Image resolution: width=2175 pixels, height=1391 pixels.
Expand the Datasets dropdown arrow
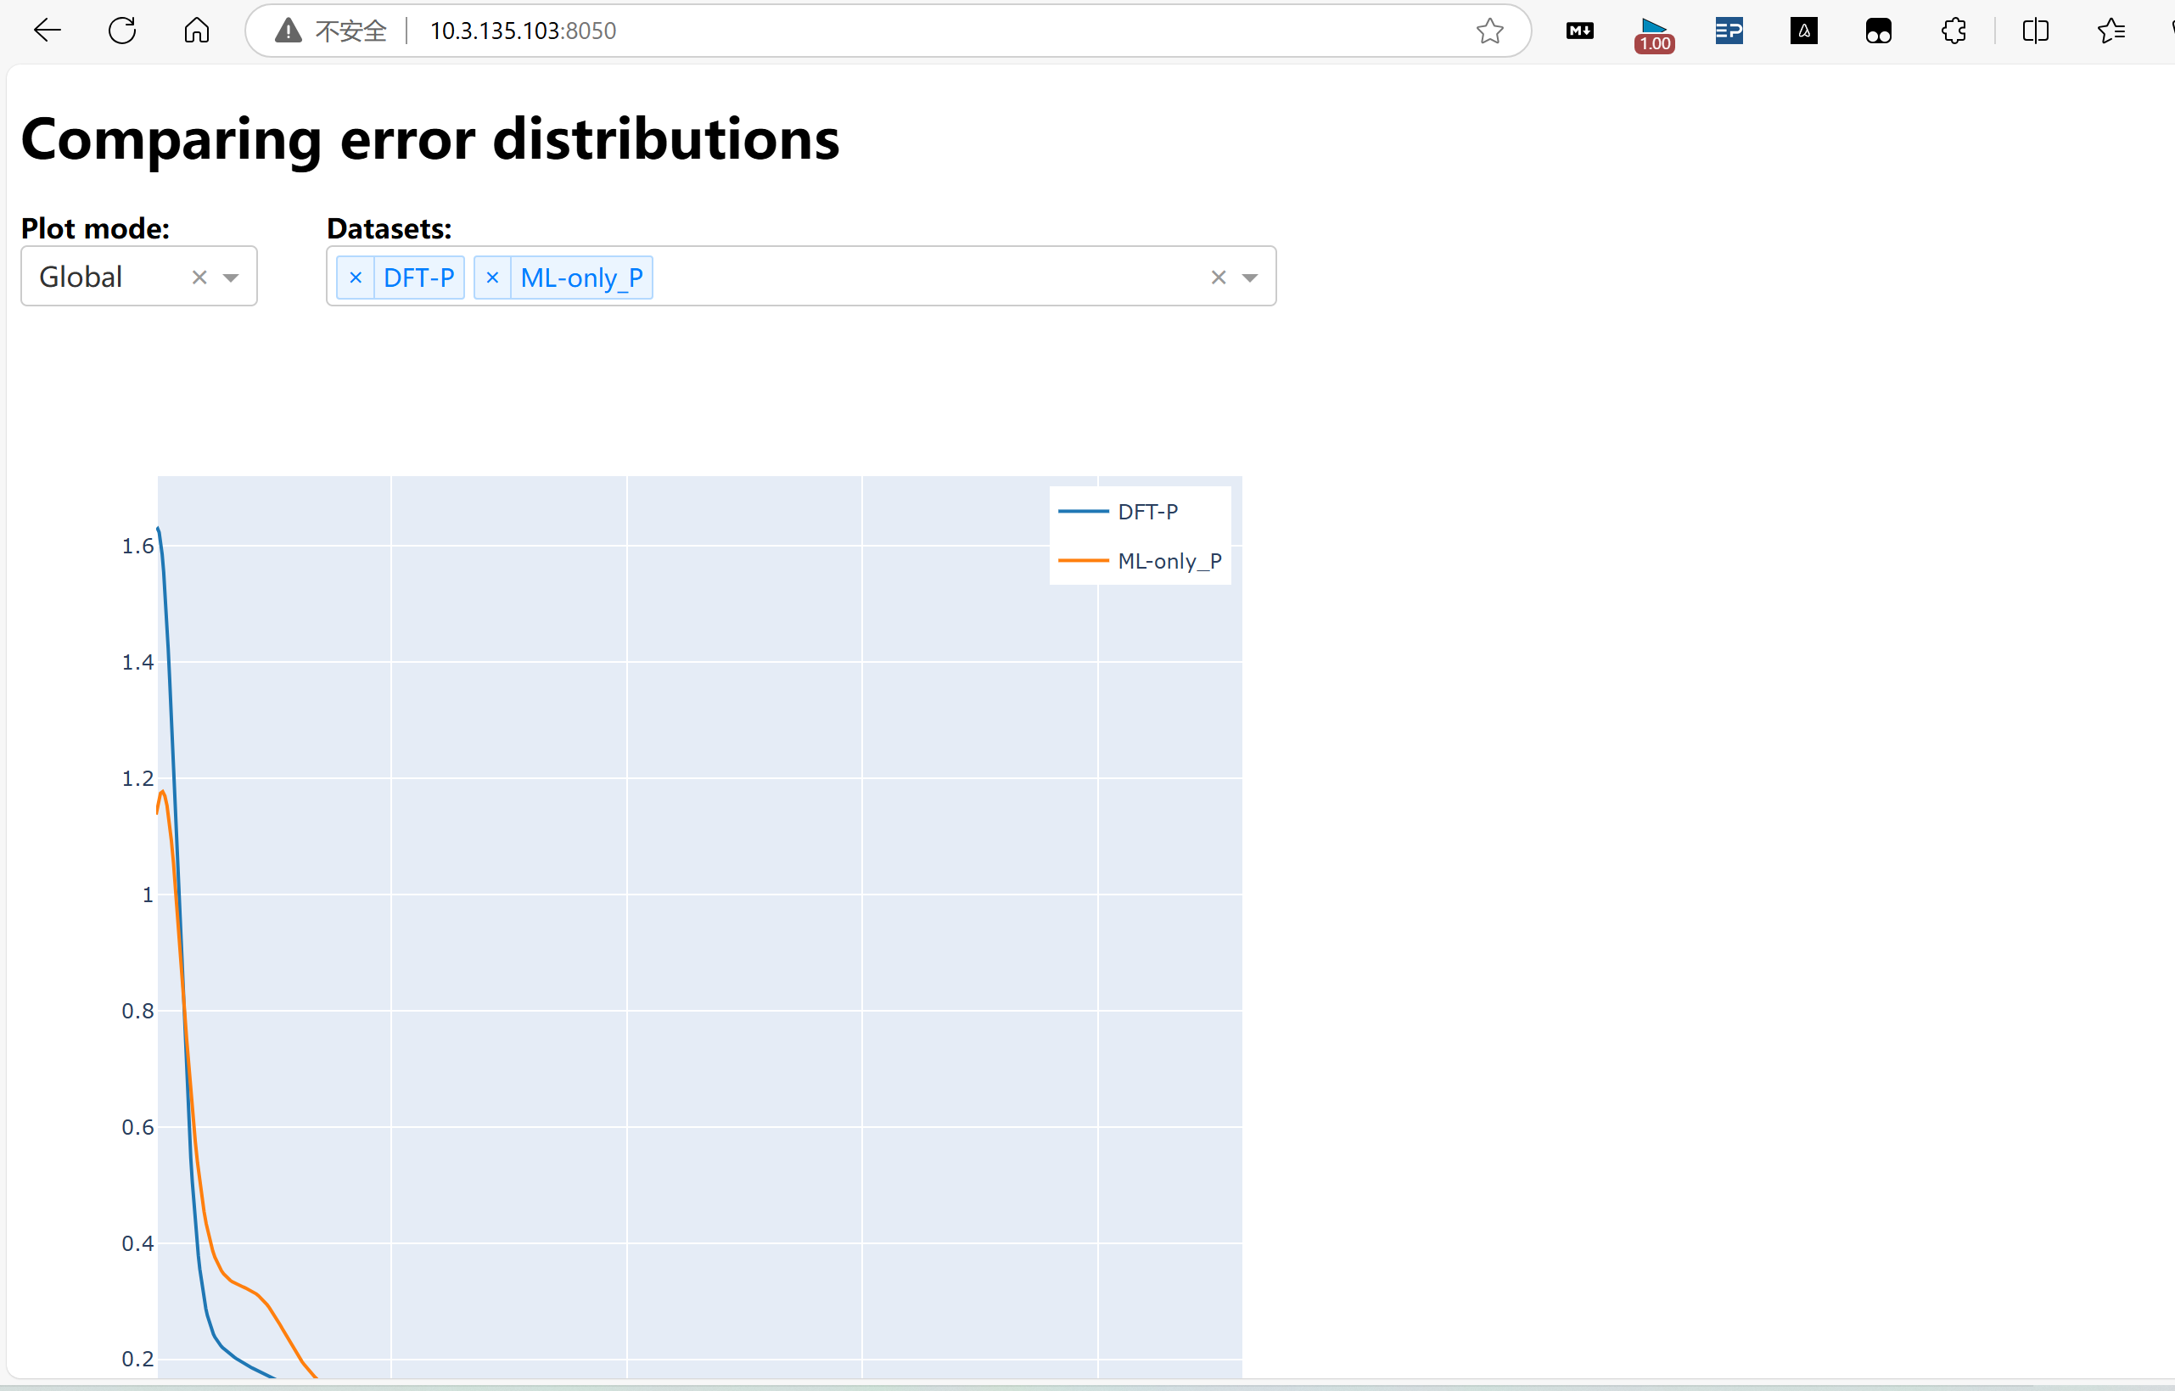click(1250, 278)
